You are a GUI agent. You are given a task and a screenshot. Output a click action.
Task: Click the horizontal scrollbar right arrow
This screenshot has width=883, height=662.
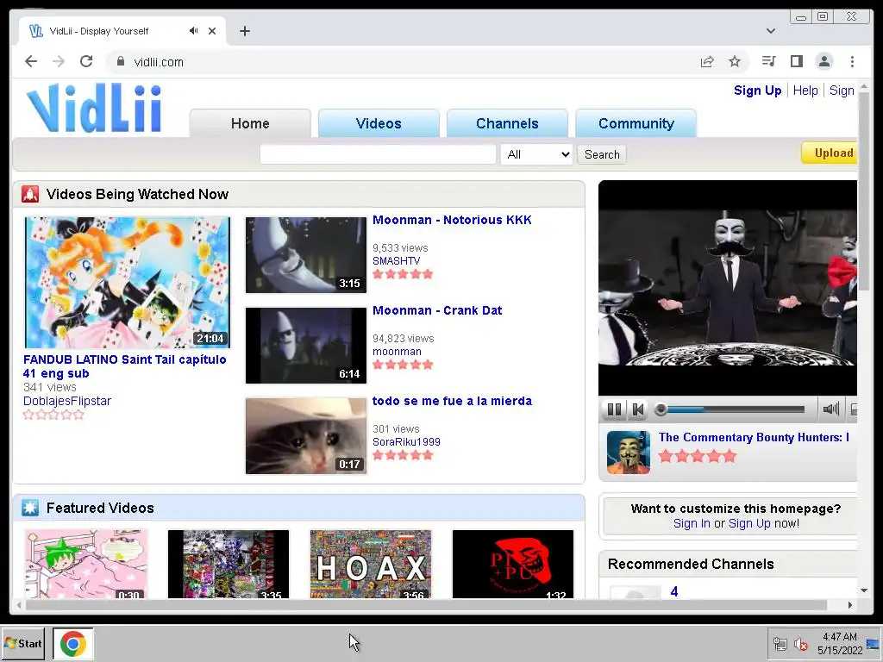(x=849, y=605)
